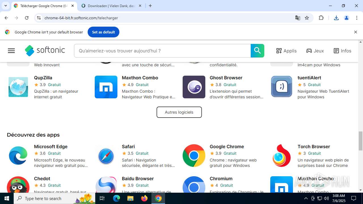The height and width of the screenshot is (204, 363).
Task: Reload the current page
Action: 27,18
